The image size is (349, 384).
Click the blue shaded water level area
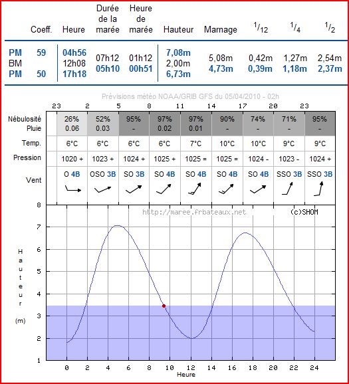[x=191, y=333]
